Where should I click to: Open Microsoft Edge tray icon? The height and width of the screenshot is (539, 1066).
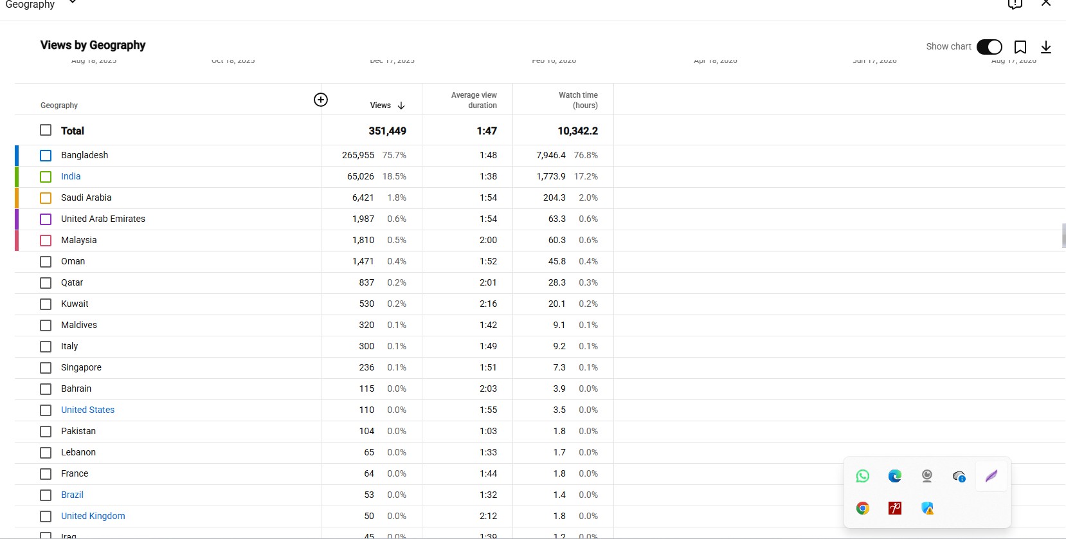pyautogui.click(x=895, y=476)
